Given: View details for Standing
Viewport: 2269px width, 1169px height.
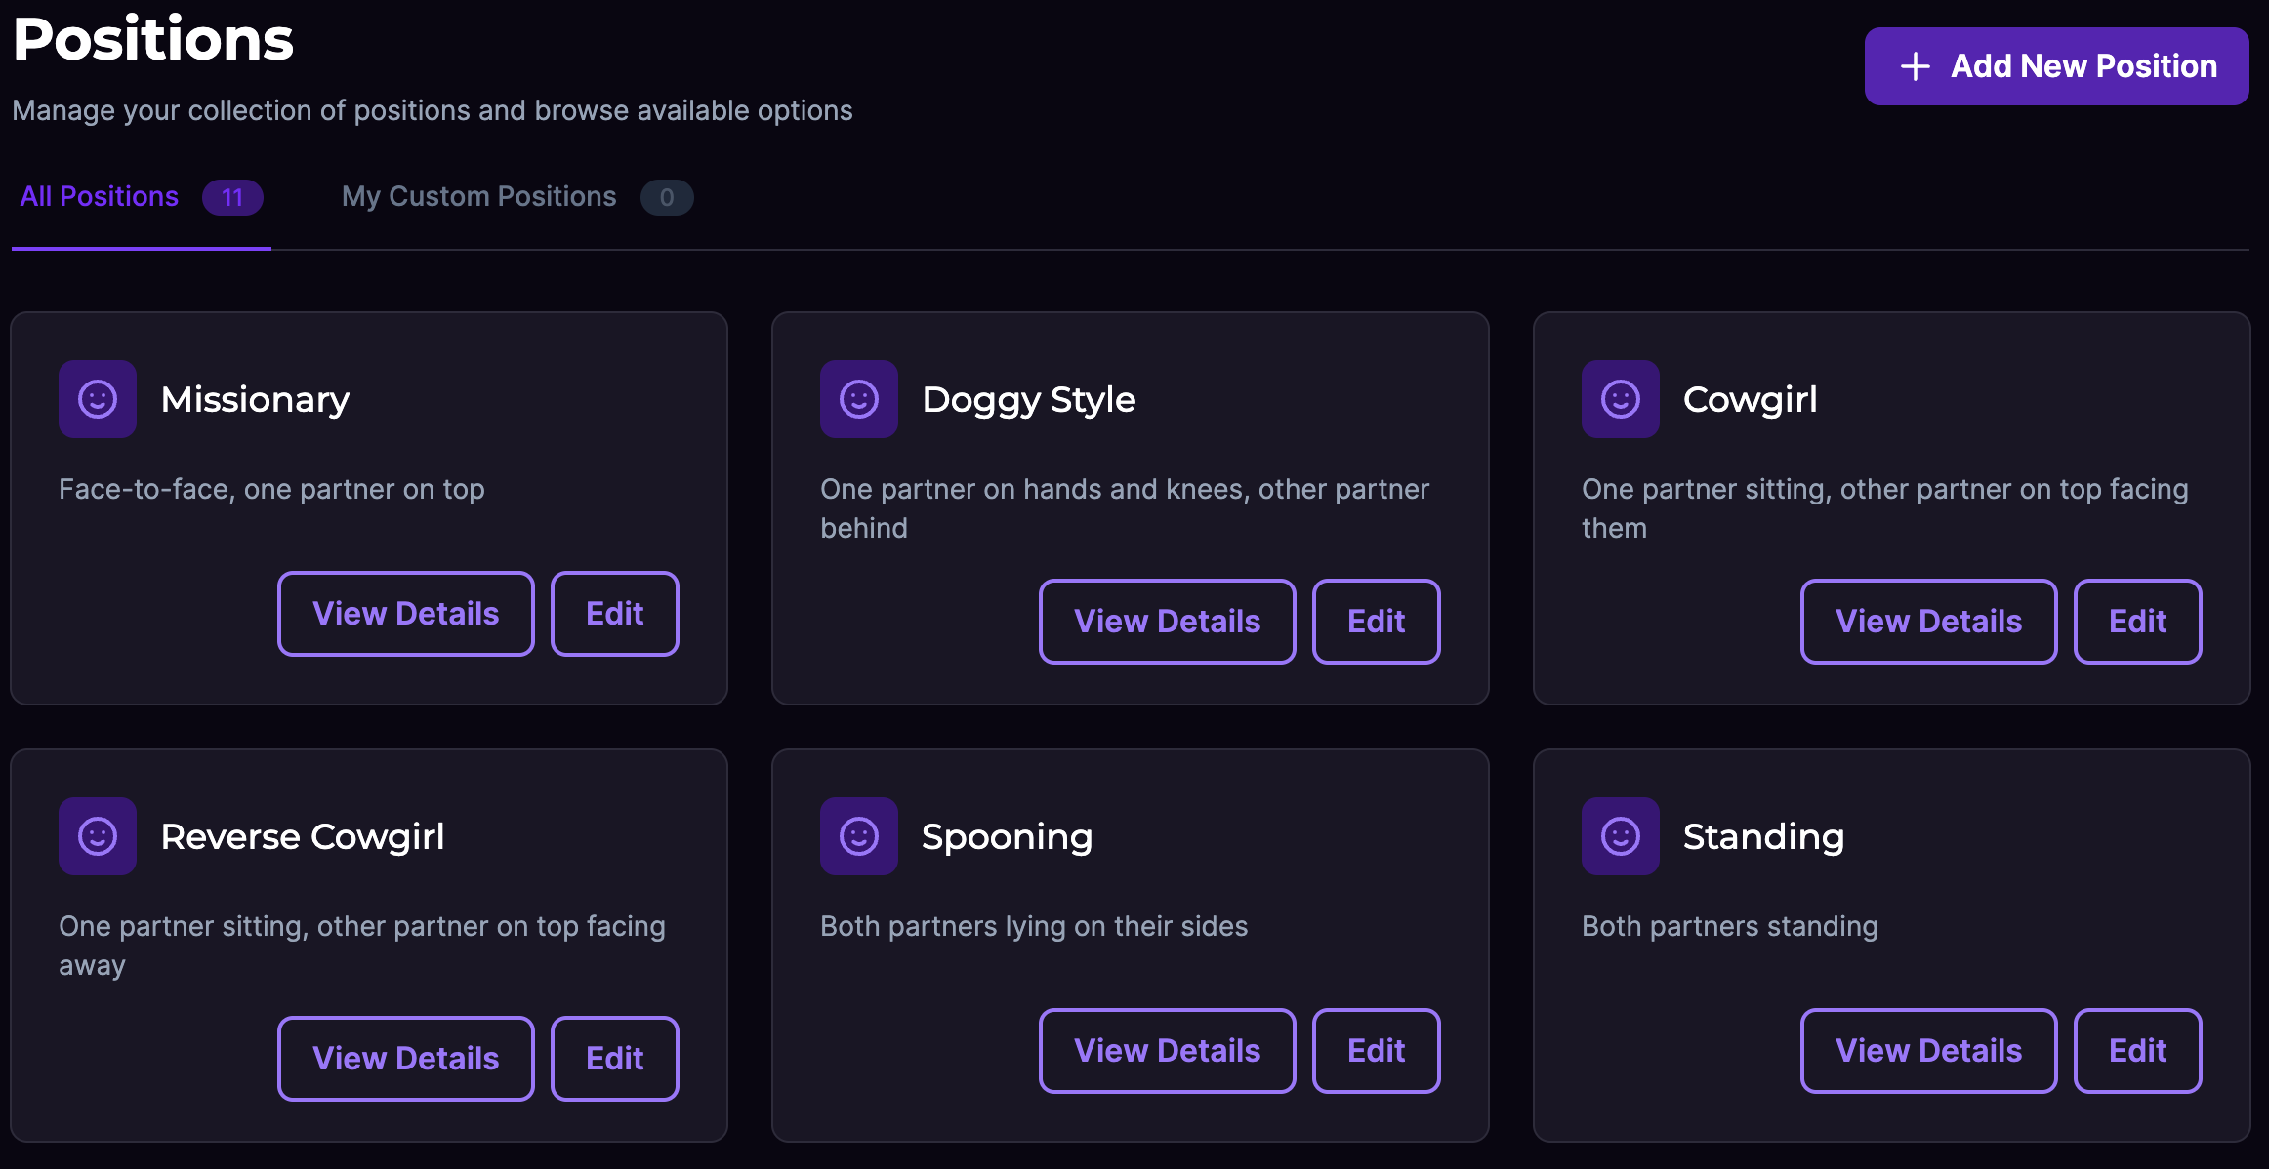Looking at the screenshot, I should pos(1929,1051).
